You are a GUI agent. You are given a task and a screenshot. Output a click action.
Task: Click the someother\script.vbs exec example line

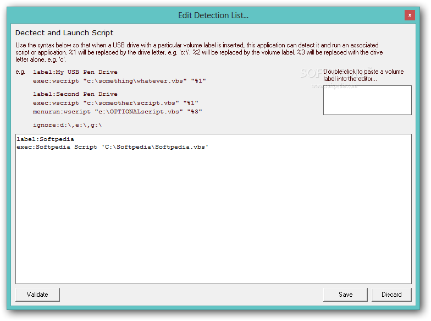tap(115, 103)
